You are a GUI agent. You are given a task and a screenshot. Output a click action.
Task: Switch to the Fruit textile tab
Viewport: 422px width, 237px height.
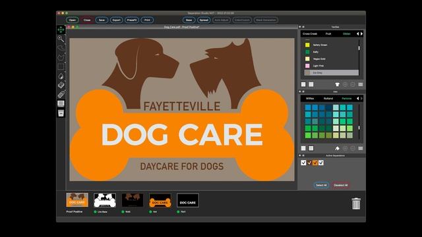tap(328, 34)
